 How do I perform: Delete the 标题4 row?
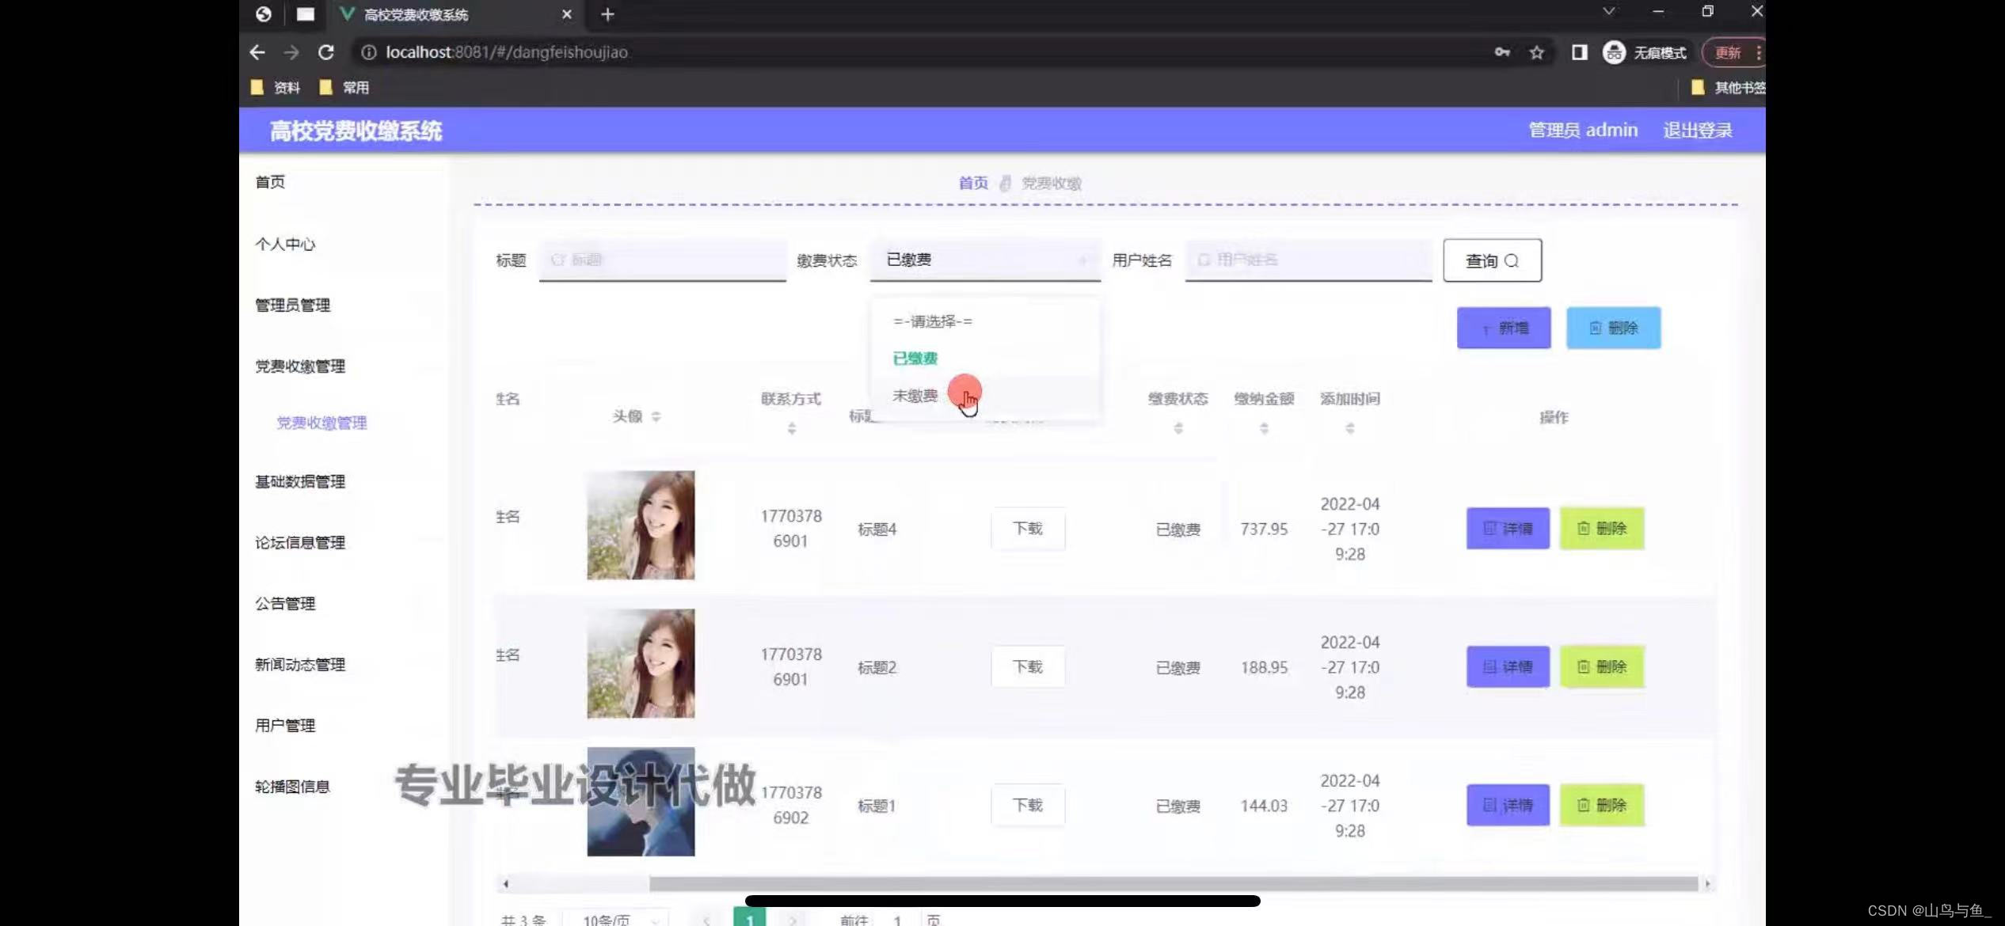point(1602,529)
